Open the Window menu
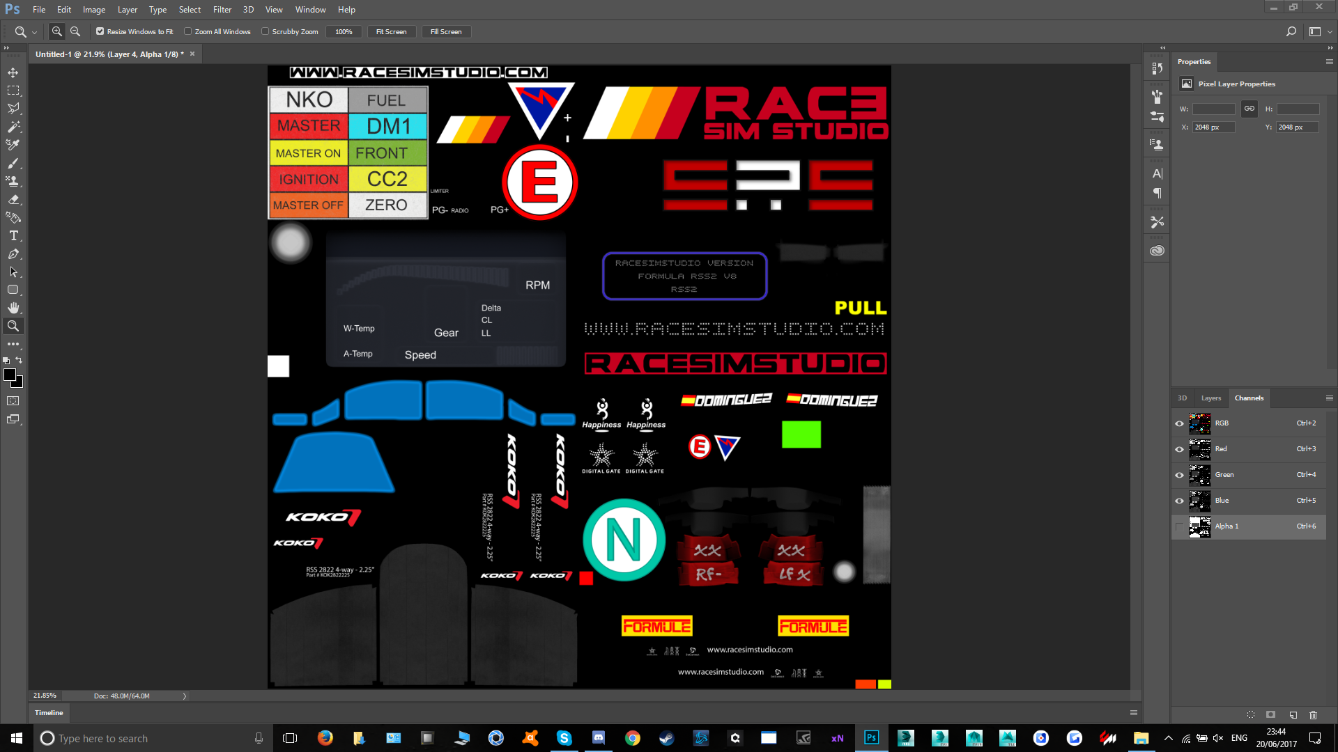This screenshot has width=1338, height=752. 310,10
